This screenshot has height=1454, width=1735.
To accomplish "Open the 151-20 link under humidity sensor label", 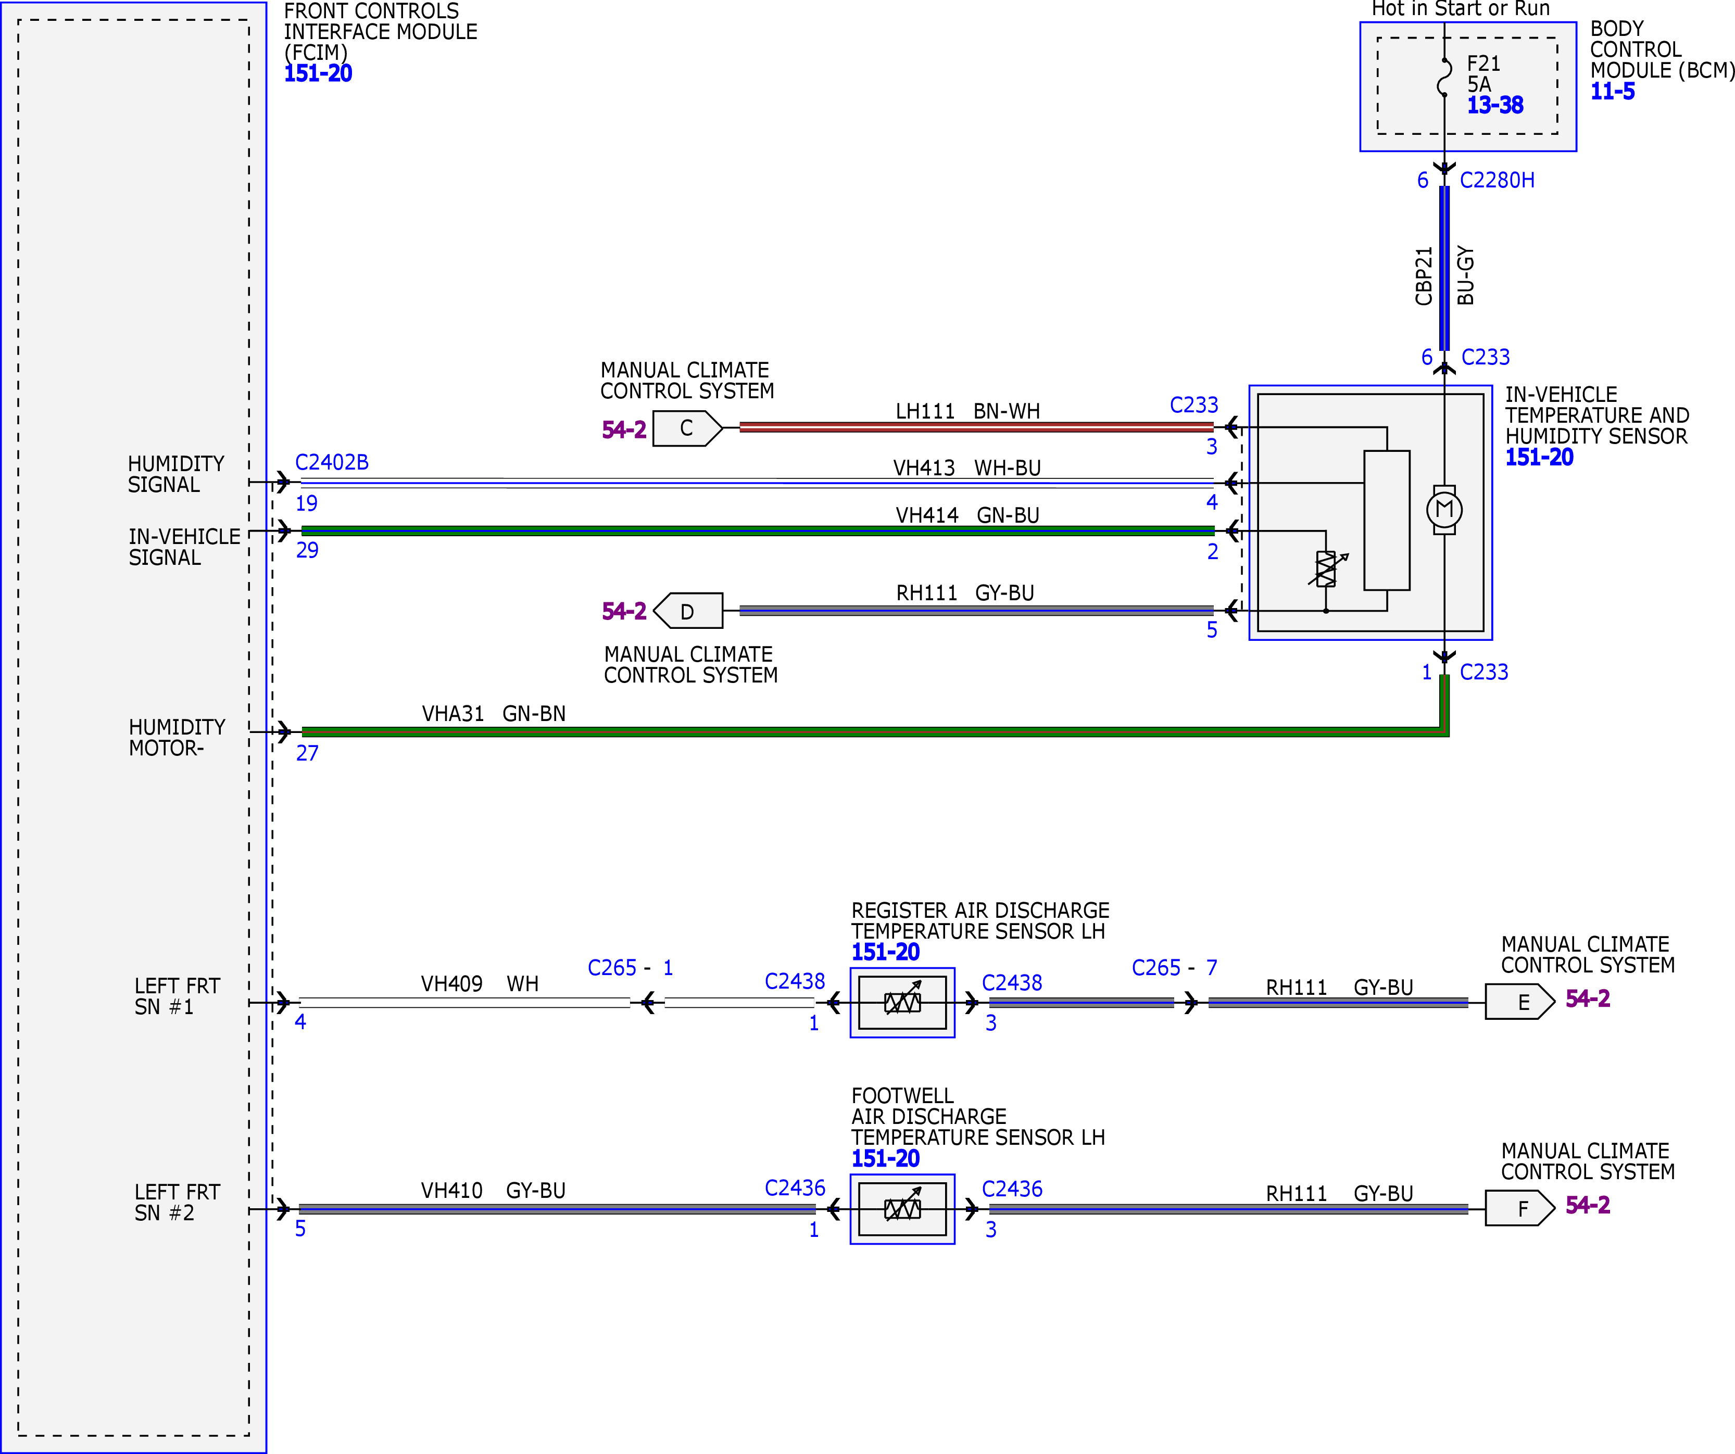I will (1539, 458).
